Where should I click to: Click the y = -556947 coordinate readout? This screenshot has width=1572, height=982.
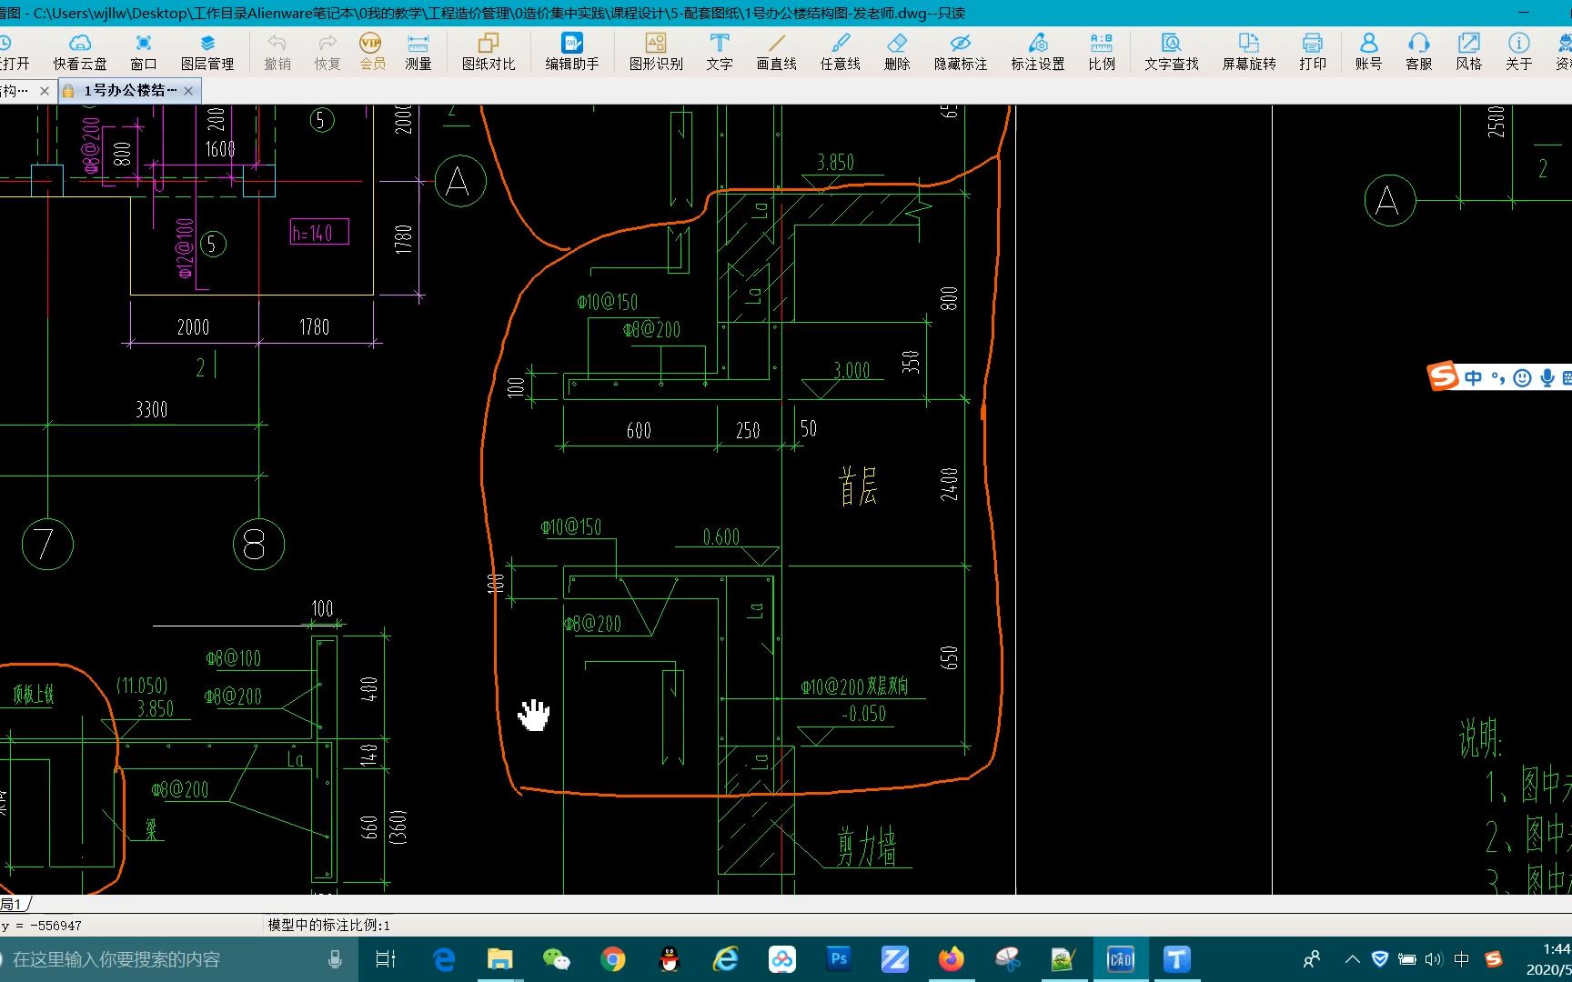tap(41, 926)
